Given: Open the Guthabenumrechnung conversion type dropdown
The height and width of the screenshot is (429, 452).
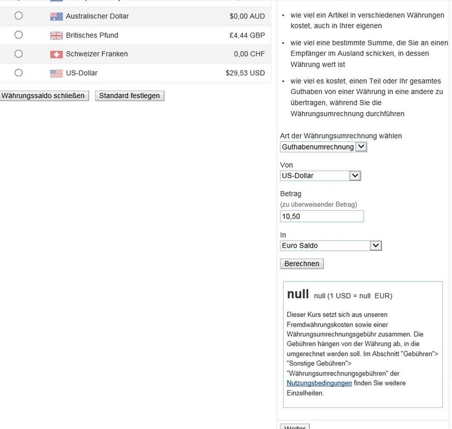Looking at the screenshot, I should pyautogui.click(x=323, y=147).
